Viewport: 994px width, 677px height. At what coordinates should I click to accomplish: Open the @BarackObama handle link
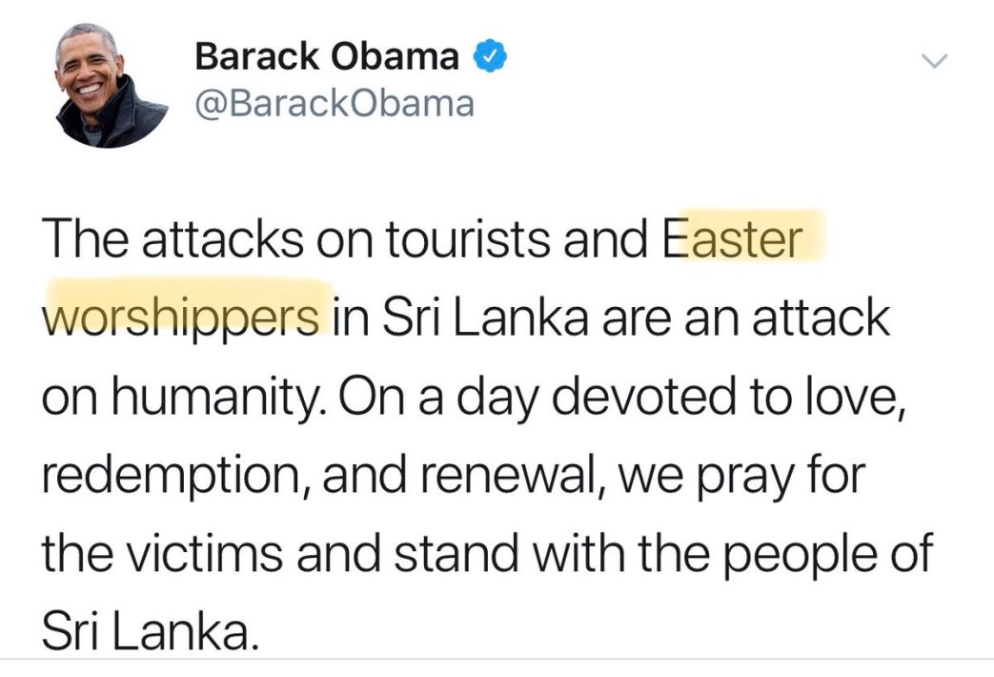click(334, 103)
